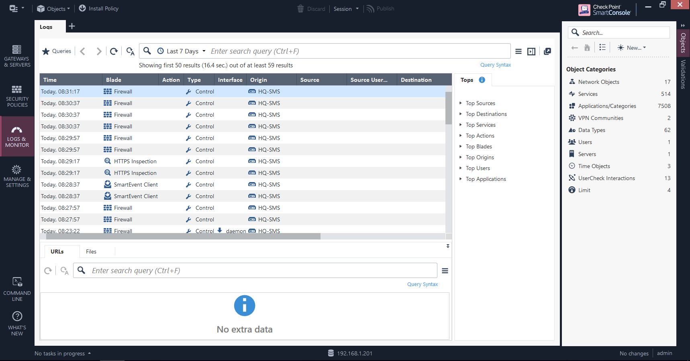
Task: Click the Tops info icon
Action: (482, 80)
